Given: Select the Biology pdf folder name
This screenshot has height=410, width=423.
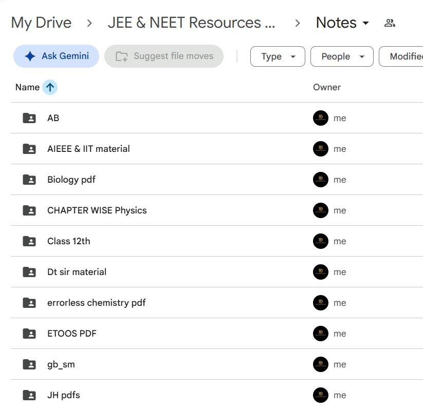Looking at the screenshot, I should (x=71, y=180).
